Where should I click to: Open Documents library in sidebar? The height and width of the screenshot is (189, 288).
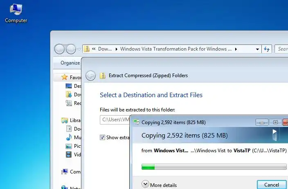(74, 129)
